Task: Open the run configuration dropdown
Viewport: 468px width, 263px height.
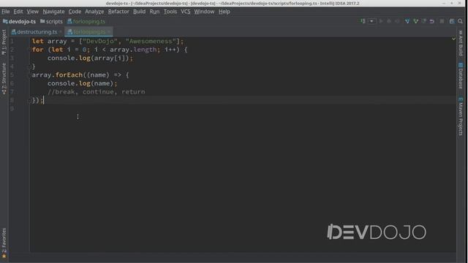Action: pos(371,21)
